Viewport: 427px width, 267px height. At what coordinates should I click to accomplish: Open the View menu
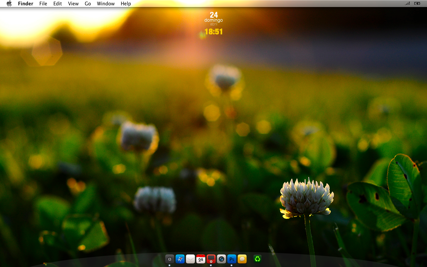(73, 4)
